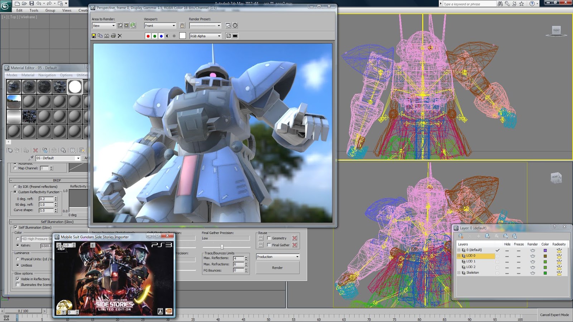Uncheck Self Illumination (Glow) checkbox
The image size is (573, 322).
tap(16, 227)
